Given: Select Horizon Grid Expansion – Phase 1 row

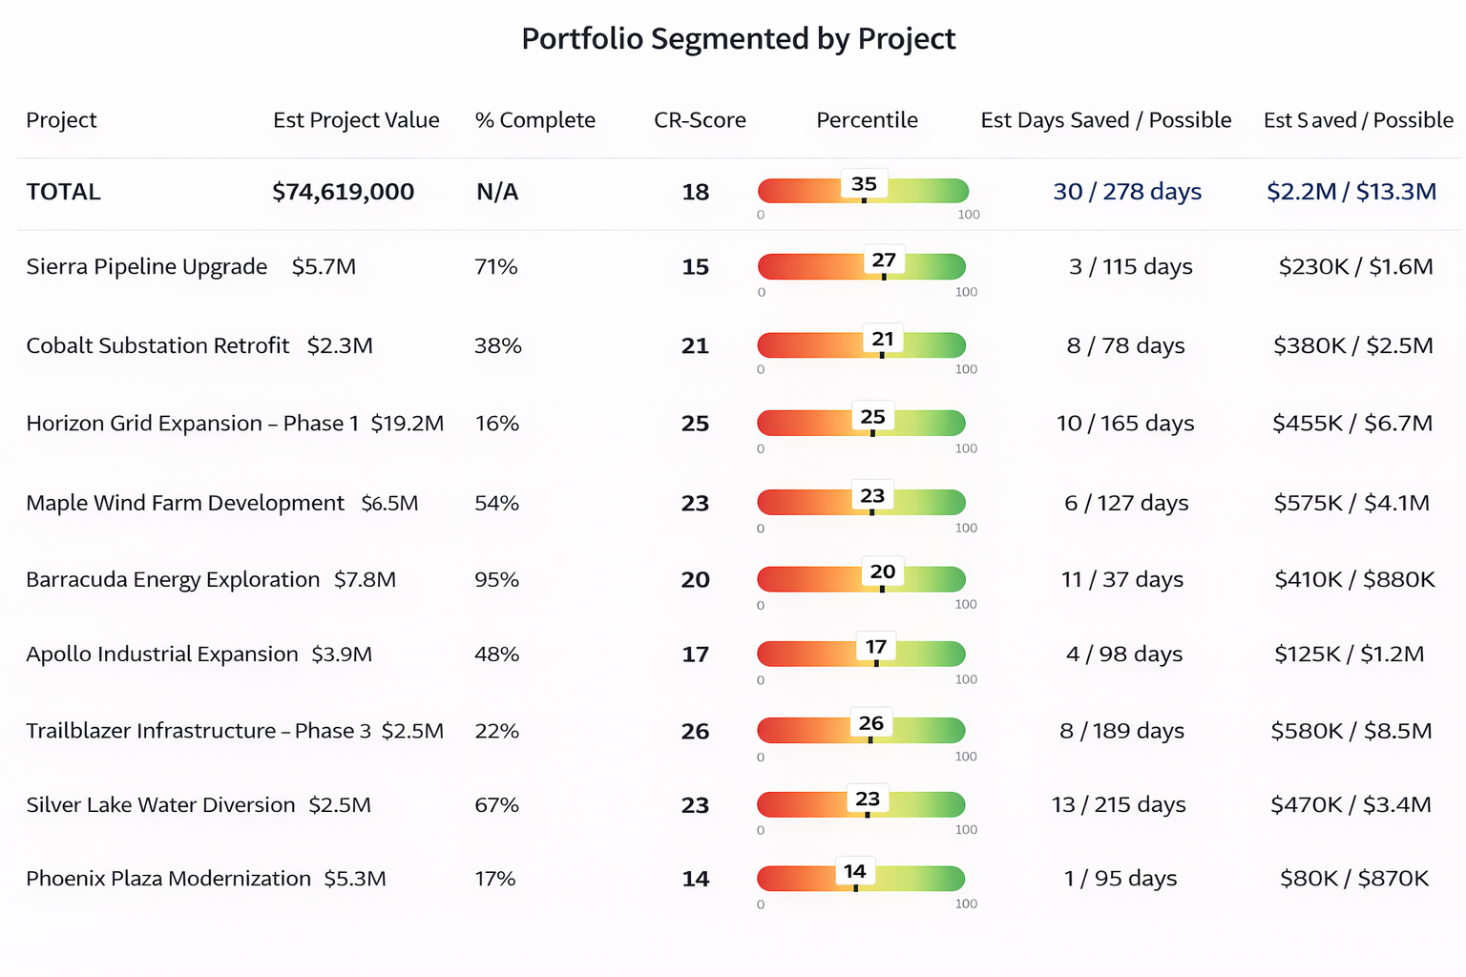Looking at the screenshot, I should point(192,424).
